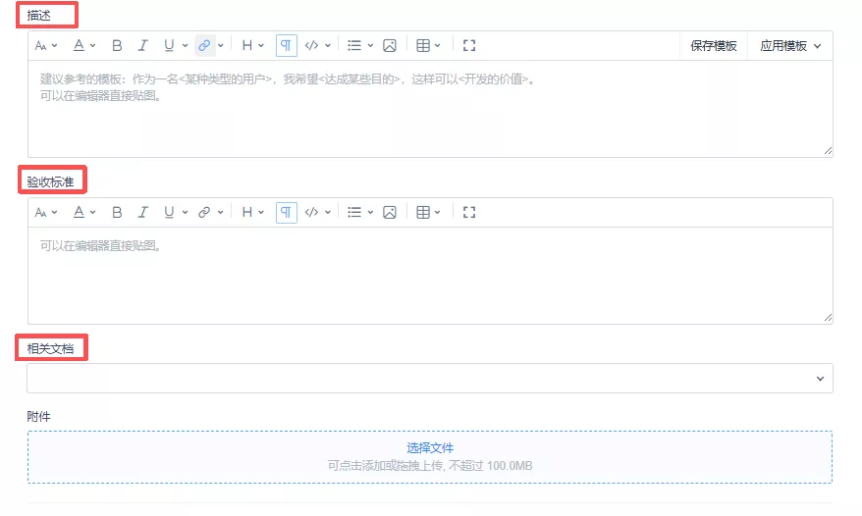The image size is (862, 516).
Task: Toggle italic in 描述 editor
Action: click(143, 45)
